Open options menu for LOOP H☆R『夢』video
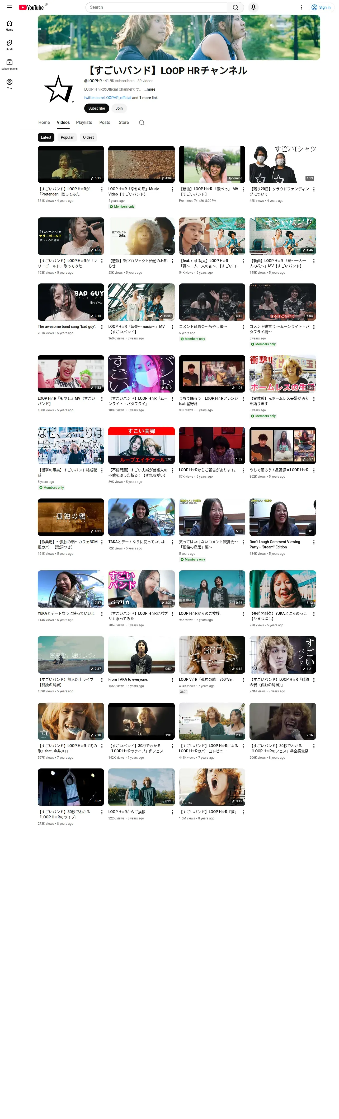 point(243,812)
